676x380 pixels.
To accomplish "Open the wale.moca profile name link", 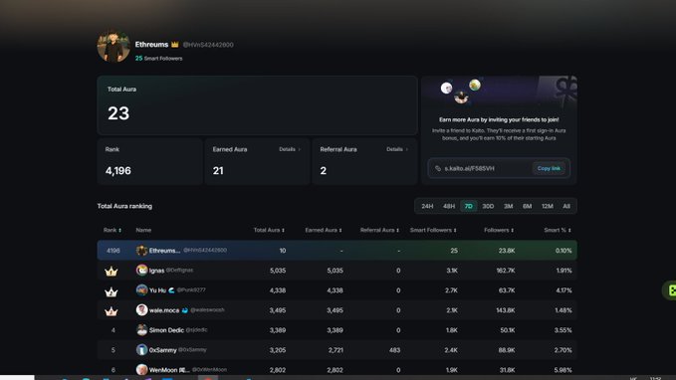I will [164, 310].
